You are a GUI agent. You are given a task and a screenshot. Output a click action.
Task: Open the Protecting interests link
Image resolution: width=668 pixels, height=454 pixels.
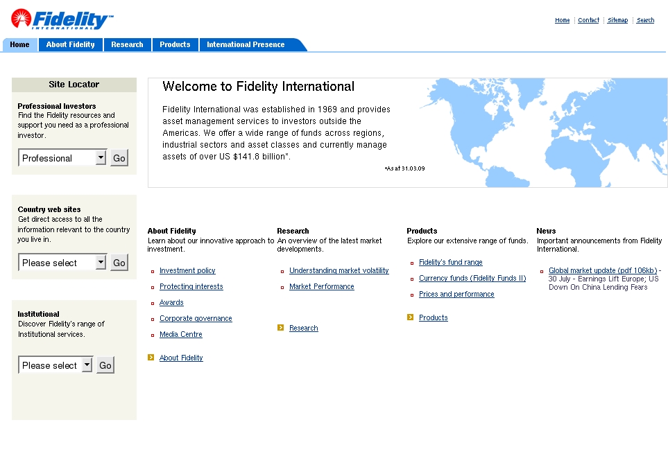(191, 286)
